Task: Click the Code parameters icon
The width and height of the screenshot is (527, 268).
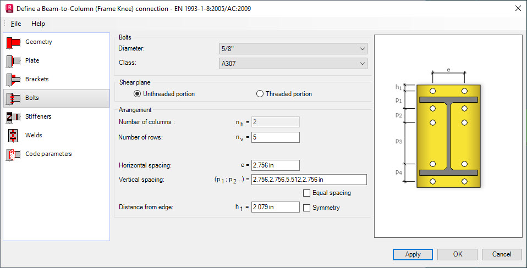Action: [x=13, y=154]
